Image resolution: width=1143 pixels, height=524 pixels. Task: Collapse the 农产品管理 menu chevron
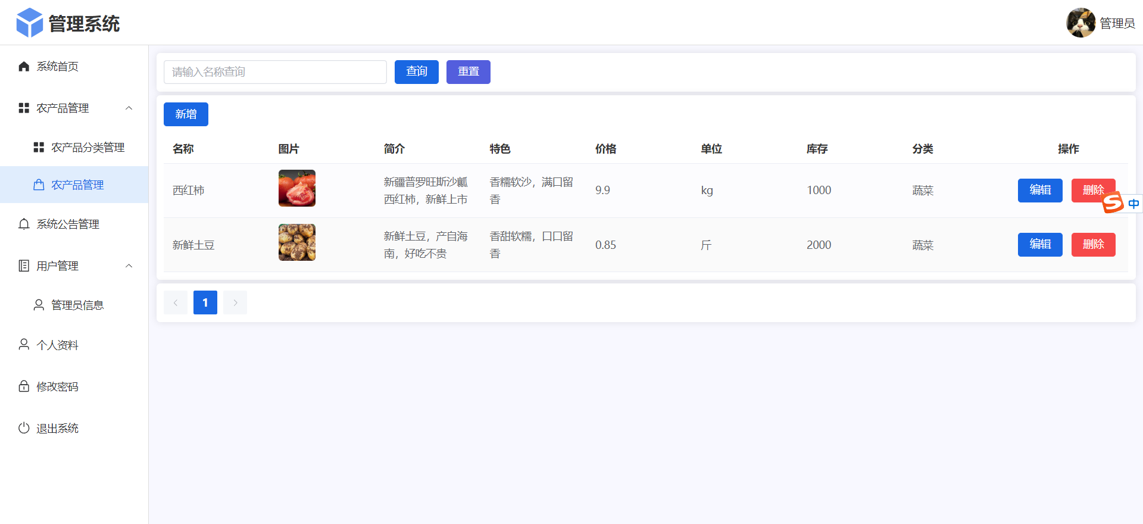(129, 108)
